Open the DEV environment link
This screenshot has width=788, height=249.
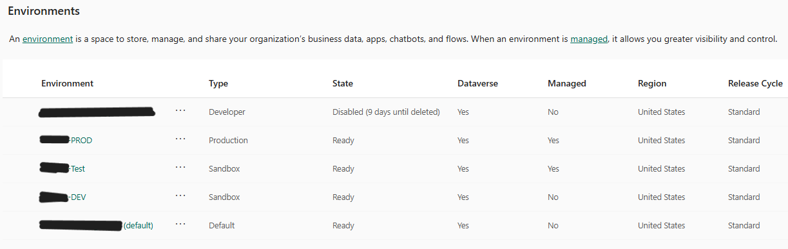click(62, 197)
